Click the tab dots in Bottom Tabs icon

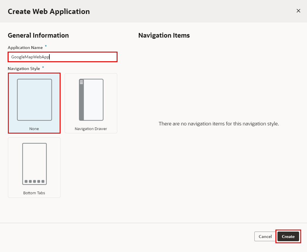35,181
